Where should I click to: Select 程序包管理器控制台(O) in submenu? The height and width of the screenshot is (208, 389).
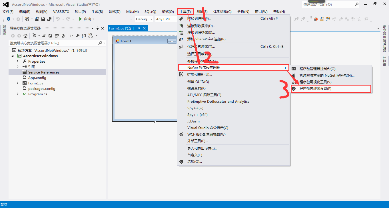[x=331, y=69]
